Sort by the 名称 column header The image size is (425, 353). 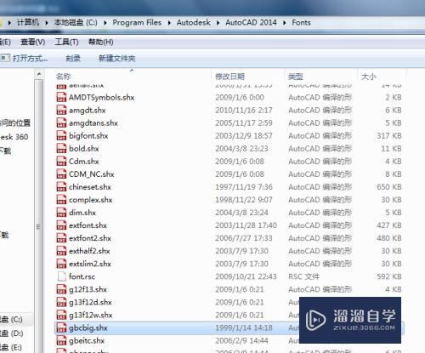[63, 77]
